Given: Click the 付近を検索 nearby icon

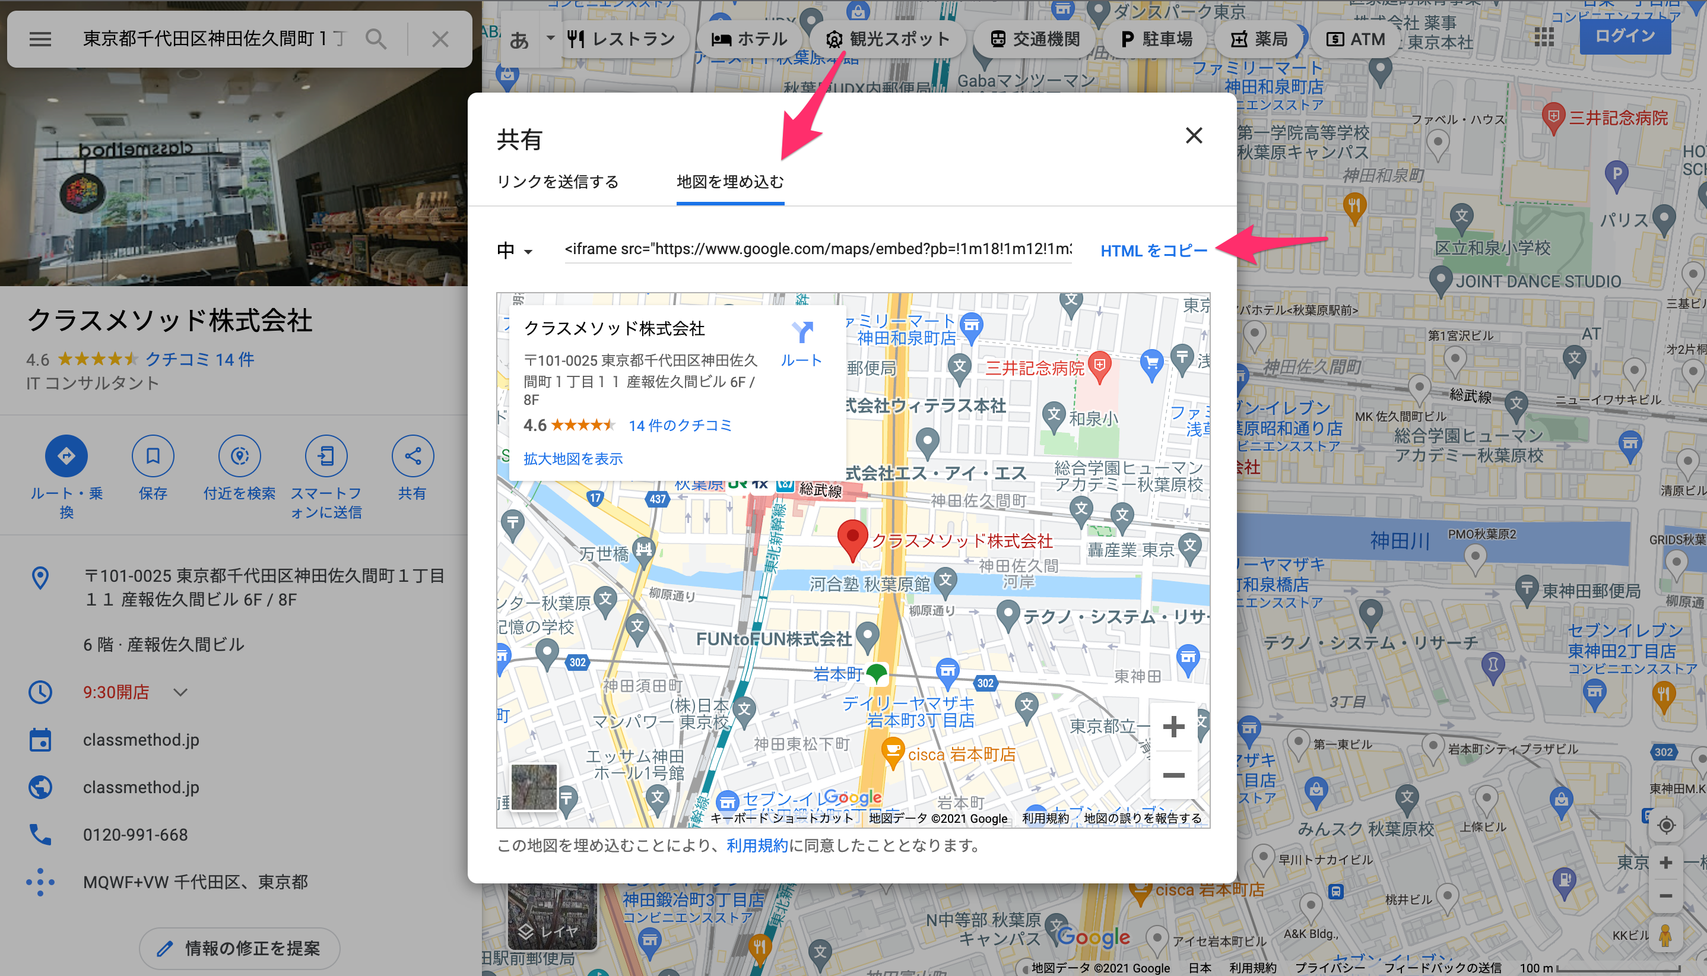Looking at the screenshot, I should [239, 456].
